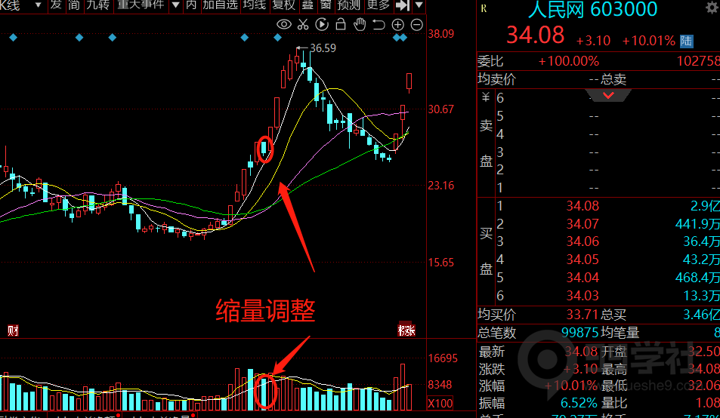Click the ¥ icon in sell order column
The height and width of the screenshot is (418, 720).
[x=485, y=97]
